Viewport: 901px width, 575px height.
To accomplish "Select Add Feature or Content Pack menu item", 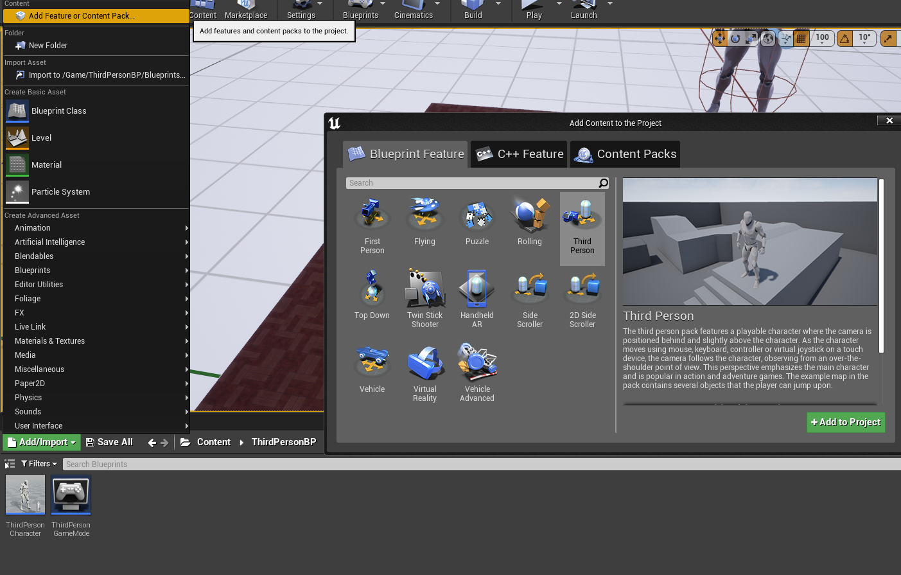I will tap(96, 16).
